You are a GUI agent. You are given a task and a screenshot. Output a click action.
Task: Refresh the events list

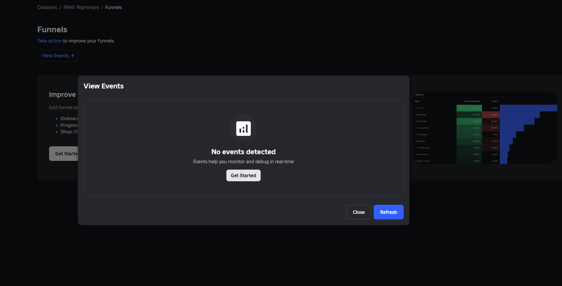coord(388,212)
